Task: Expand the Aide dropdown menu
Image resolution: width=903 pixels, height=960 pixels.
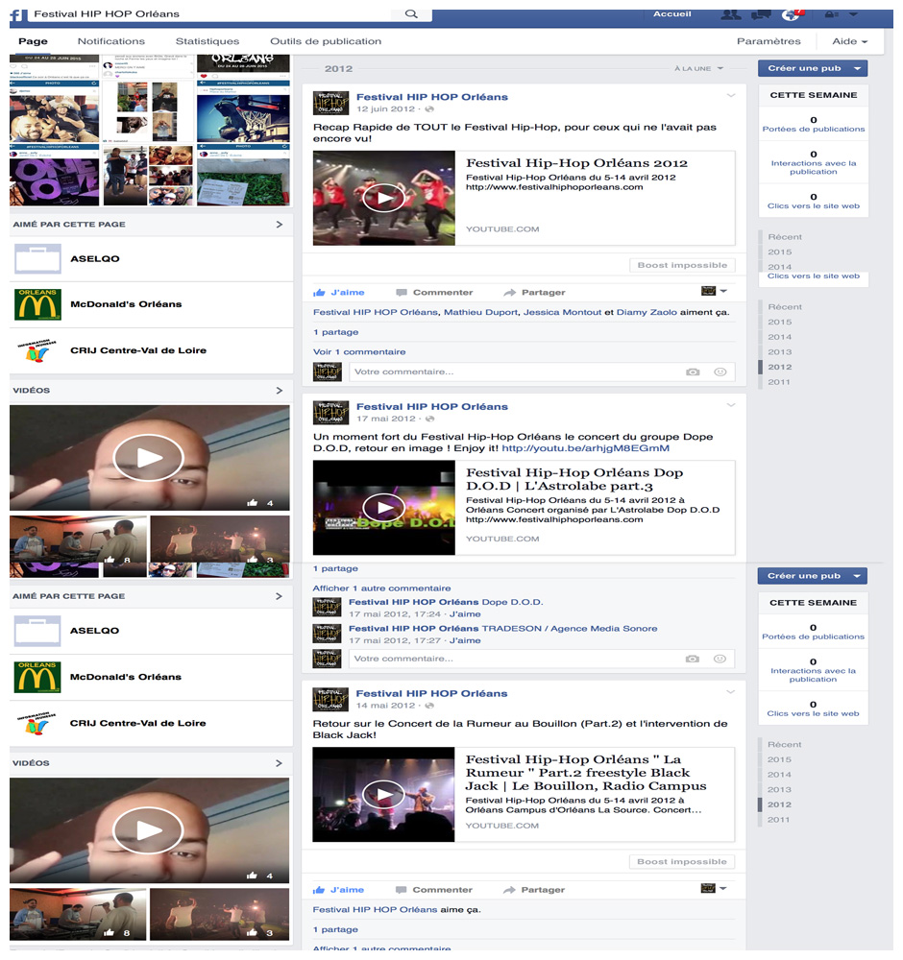Action: coord(850,41)
